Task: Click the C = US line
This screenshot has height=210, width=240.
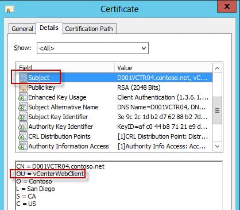Action: [26, 204]
